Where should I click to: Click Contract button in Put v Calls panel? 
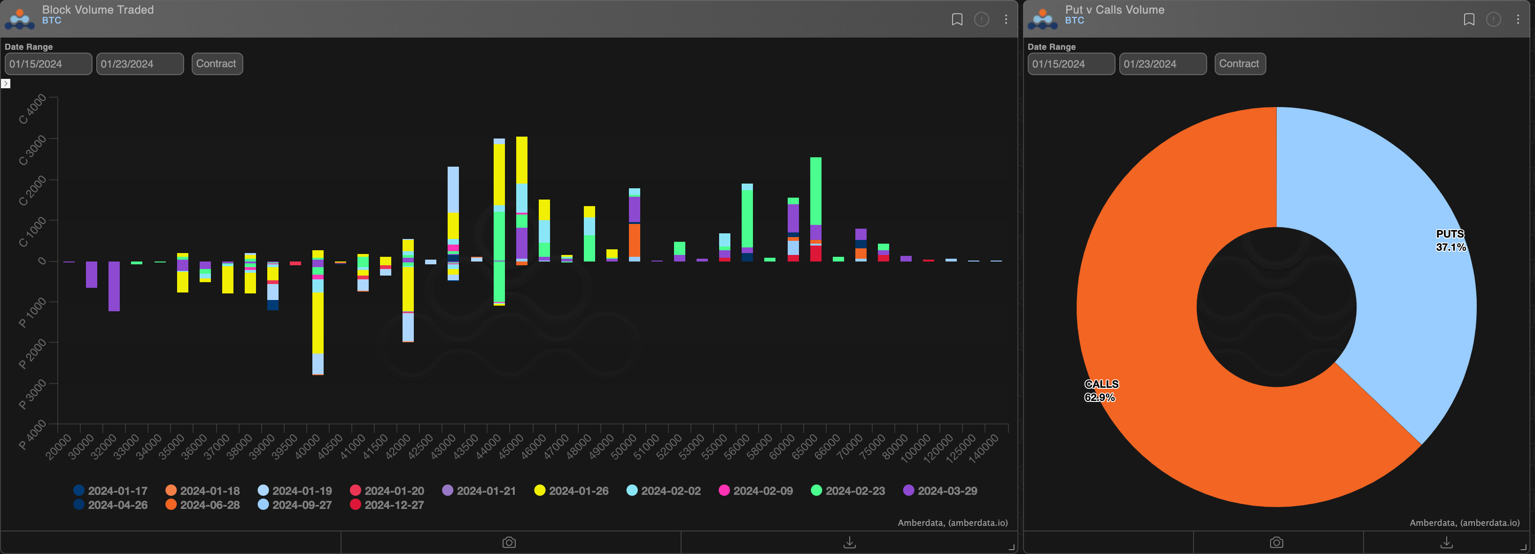1240,64
